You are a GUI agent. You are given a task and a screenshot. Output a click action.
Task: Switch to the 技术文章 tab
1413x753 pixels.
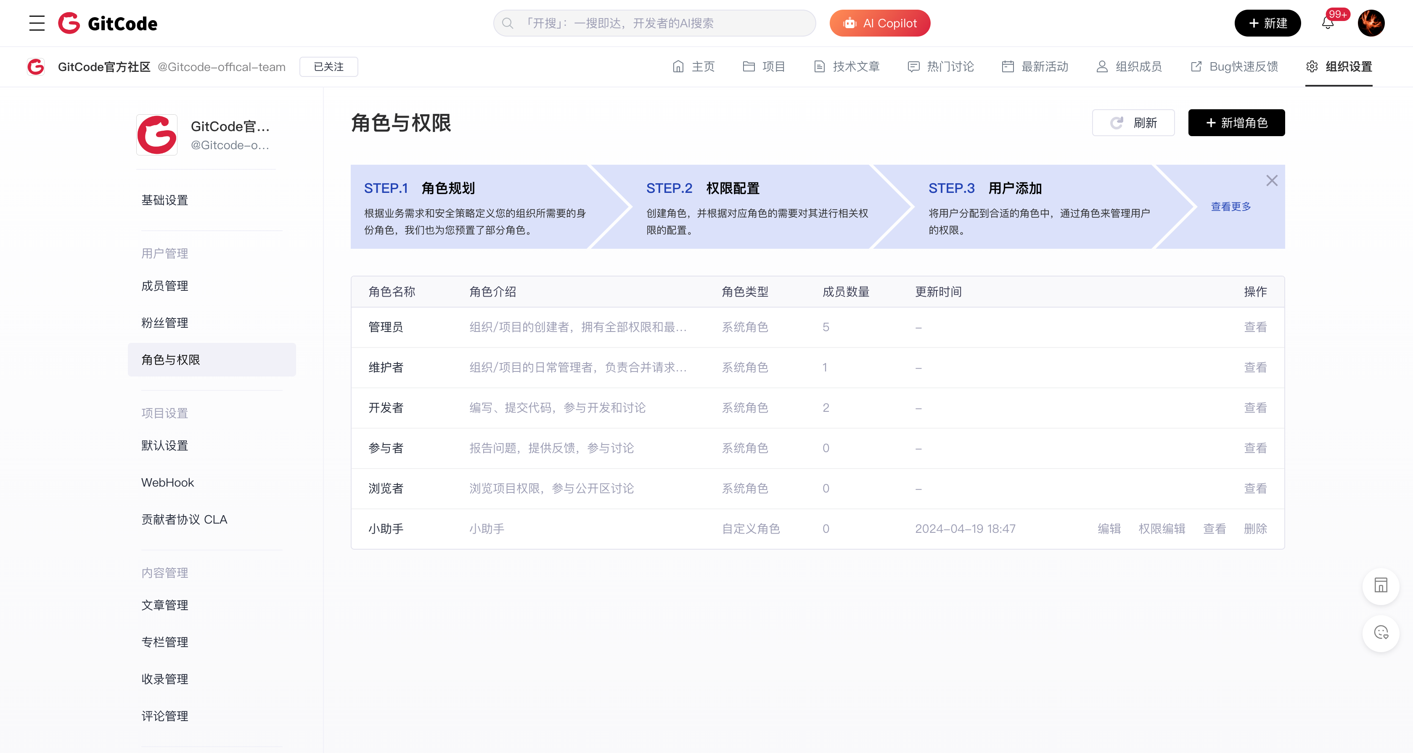[x=847, y=67]
